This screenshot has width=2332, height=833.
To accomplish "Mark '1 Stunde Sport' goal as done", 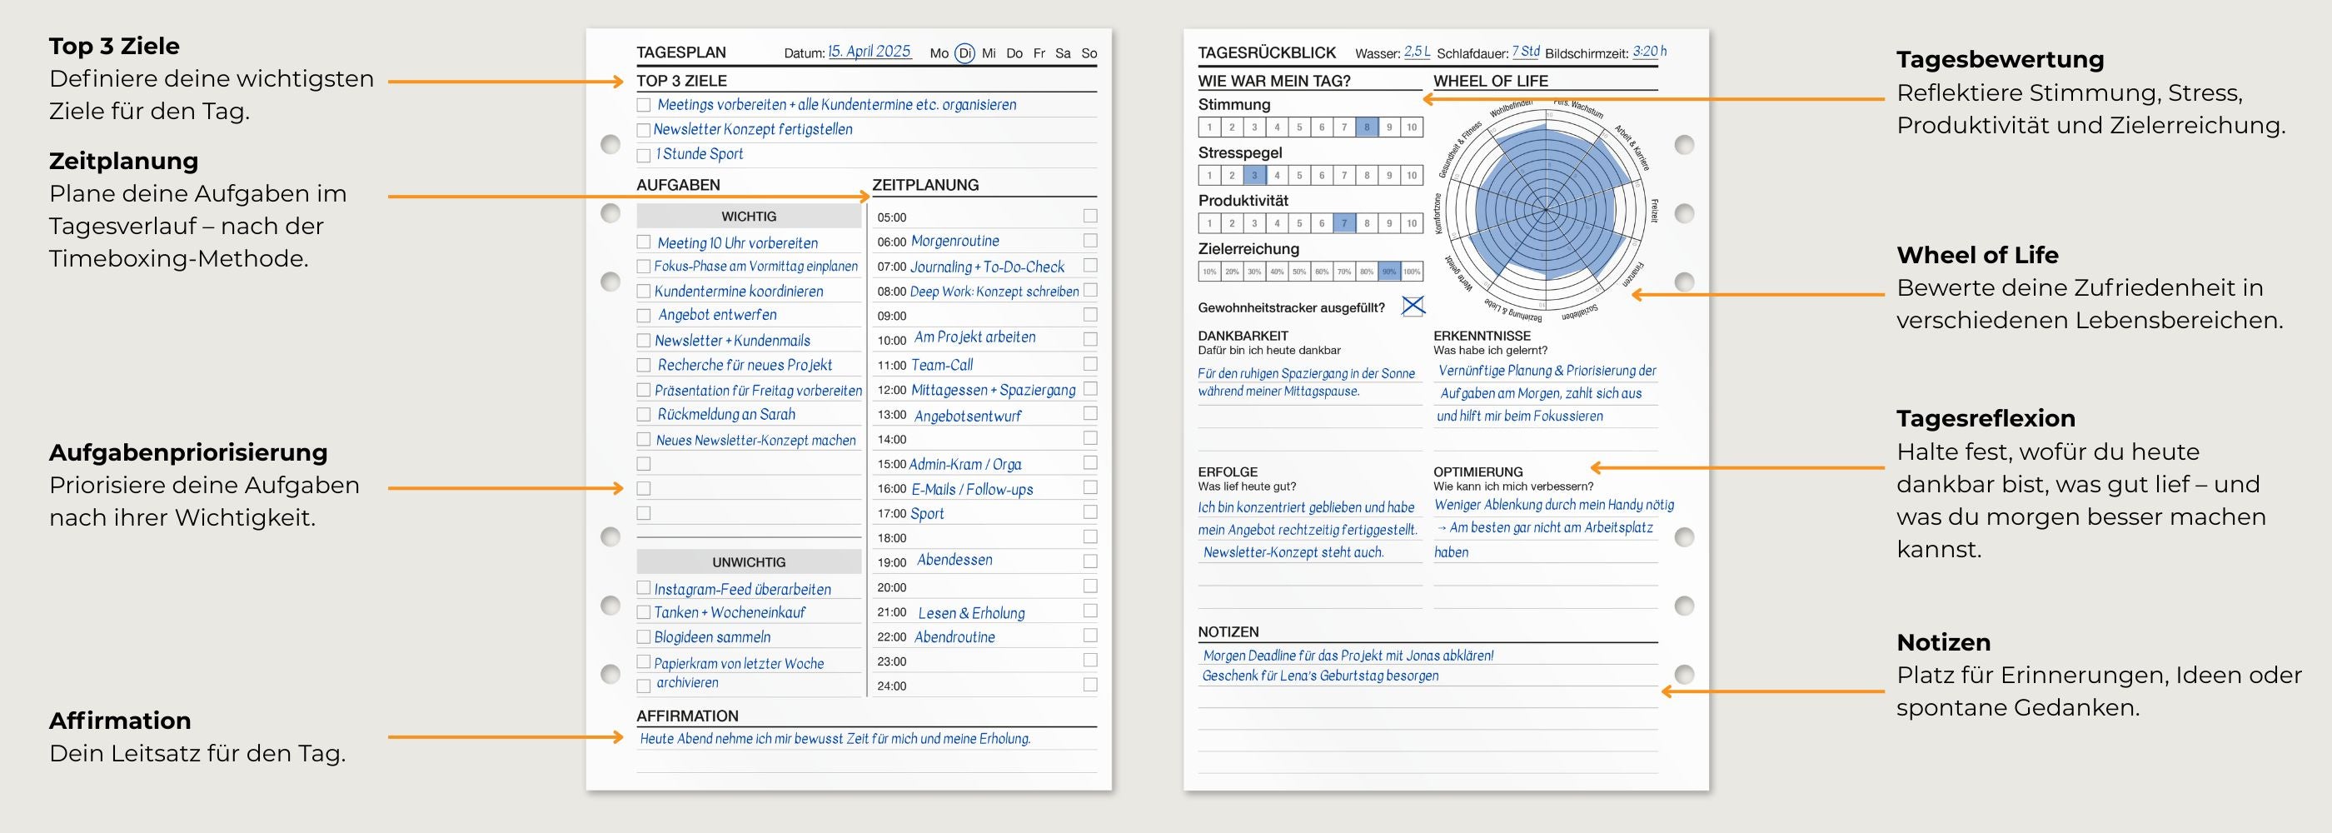I will tap(644, 156).
